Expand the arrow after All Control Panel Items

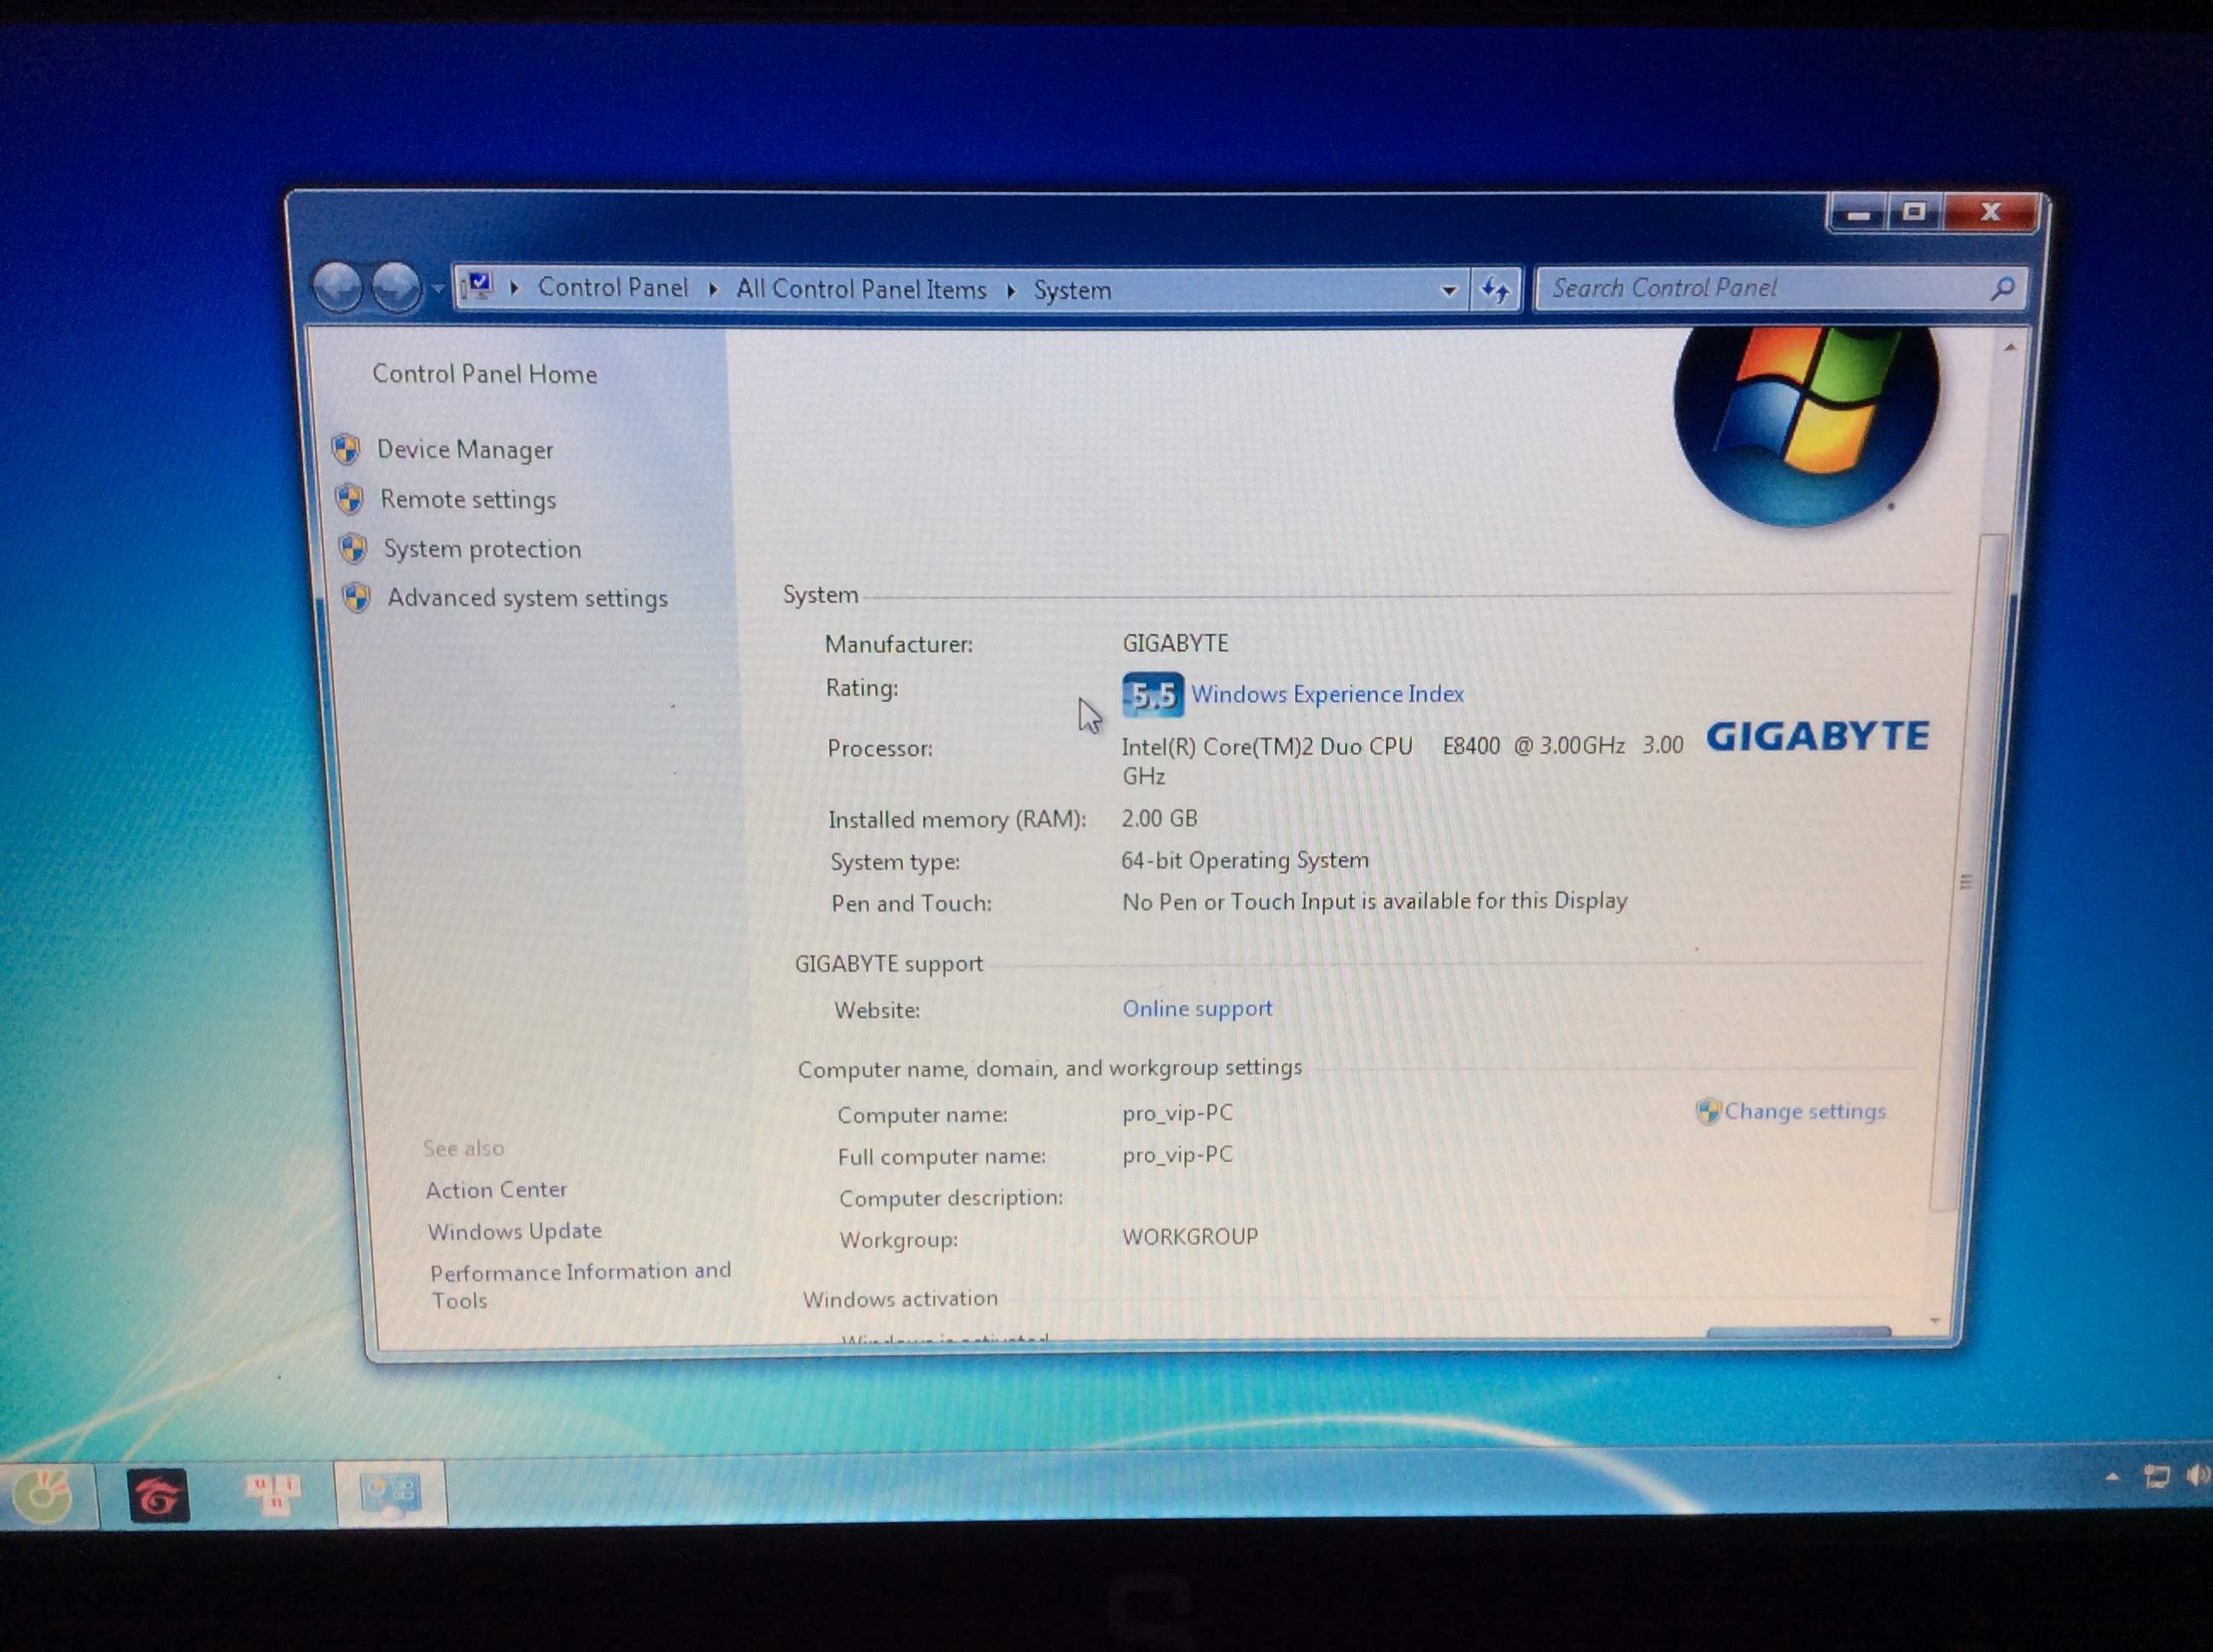pyautogui.click(x=1011, y=291)
